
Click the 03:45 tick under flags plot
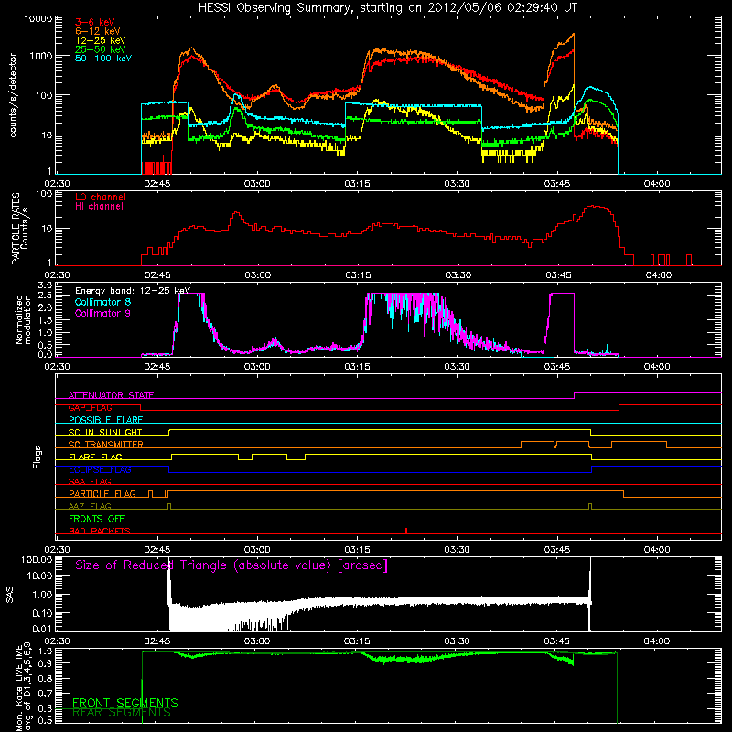coord(557,550)
